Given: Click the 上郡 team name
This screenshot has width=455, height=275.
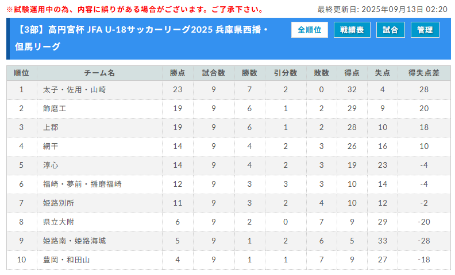Looking at the screenshot, I should coord(51,127).
